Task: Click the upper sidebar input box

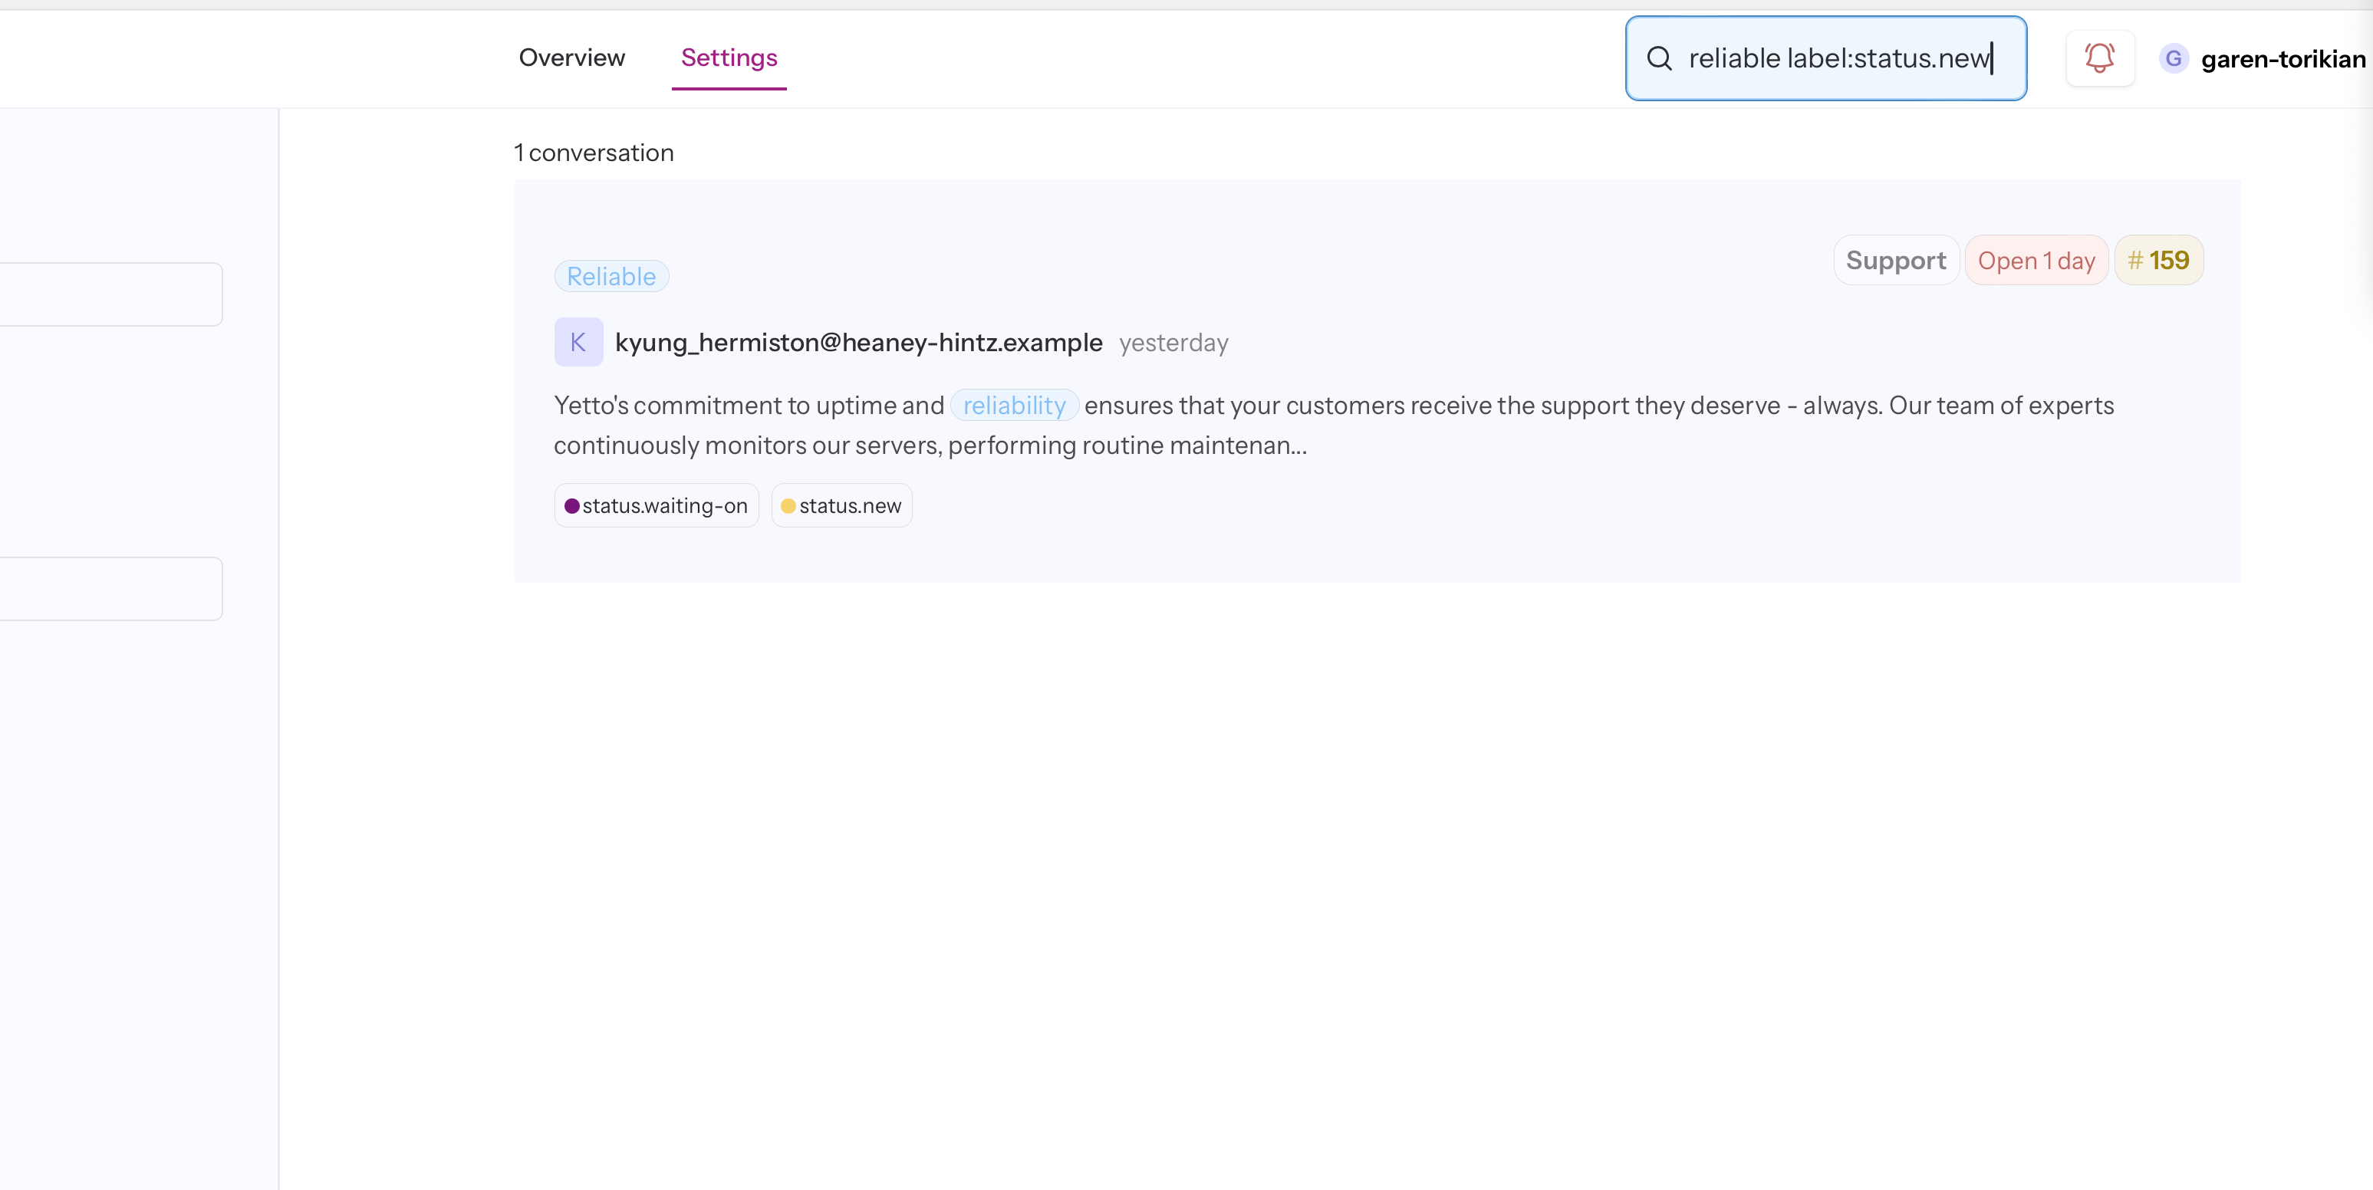Action: click(x=110, y=294)
